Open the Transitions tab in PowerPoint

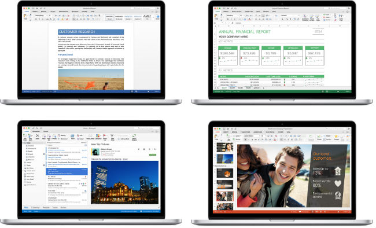coord(245,132)
